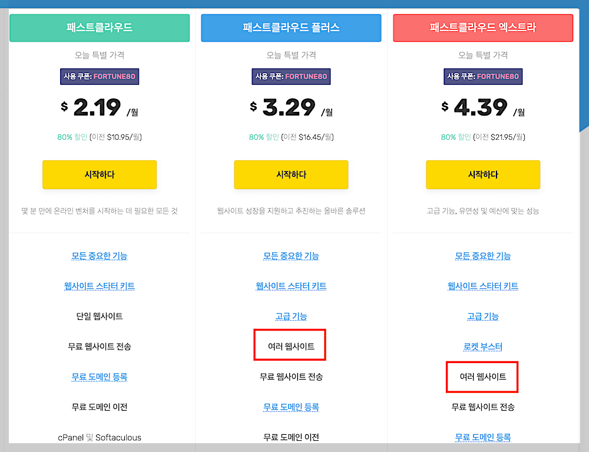
Task: Select the FORTUNE80 coupon badge under 패스트클라우드
Action: 99,77
